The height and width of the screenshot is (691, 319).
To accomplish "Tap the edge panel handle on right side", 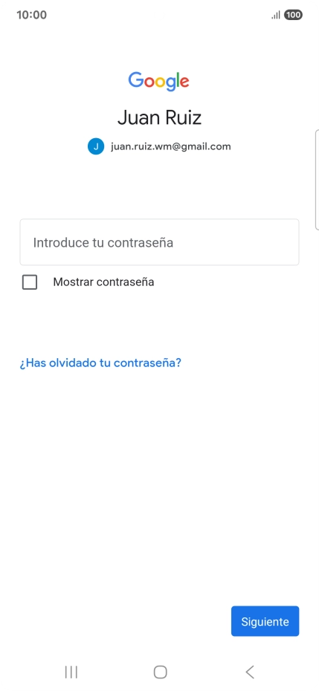I will (x=317, y=180).
